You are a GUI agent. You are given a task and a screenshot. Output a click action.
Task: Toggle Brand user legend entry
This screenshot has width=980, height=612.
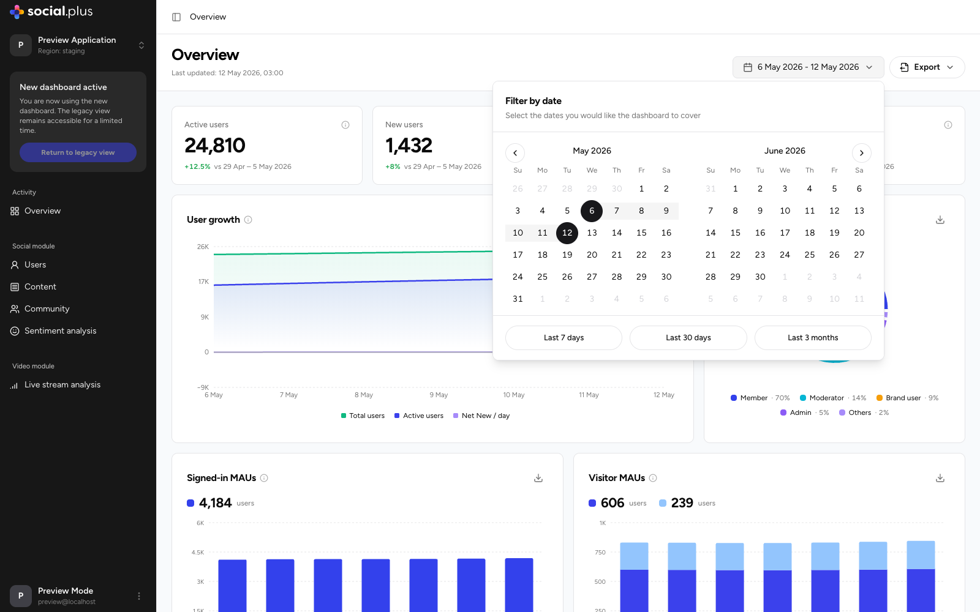click(907, 398)
